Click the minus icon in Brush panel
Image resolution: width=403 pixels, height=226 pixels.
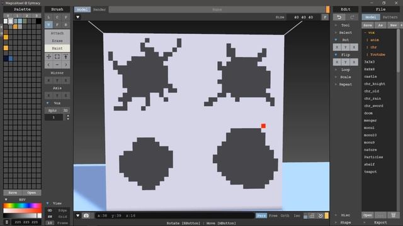[57, 65]
